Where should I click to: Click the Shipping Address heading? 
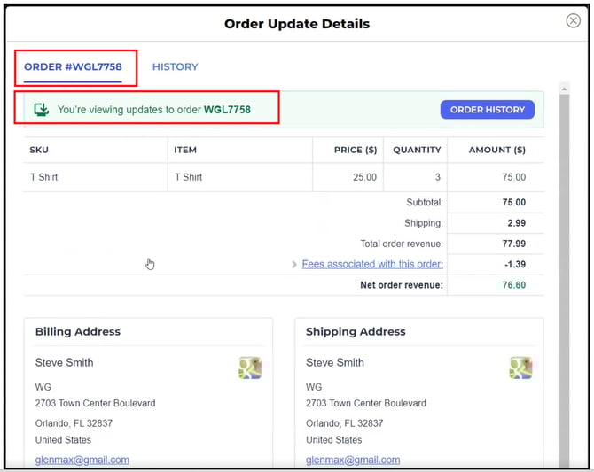tap(356, 331)
